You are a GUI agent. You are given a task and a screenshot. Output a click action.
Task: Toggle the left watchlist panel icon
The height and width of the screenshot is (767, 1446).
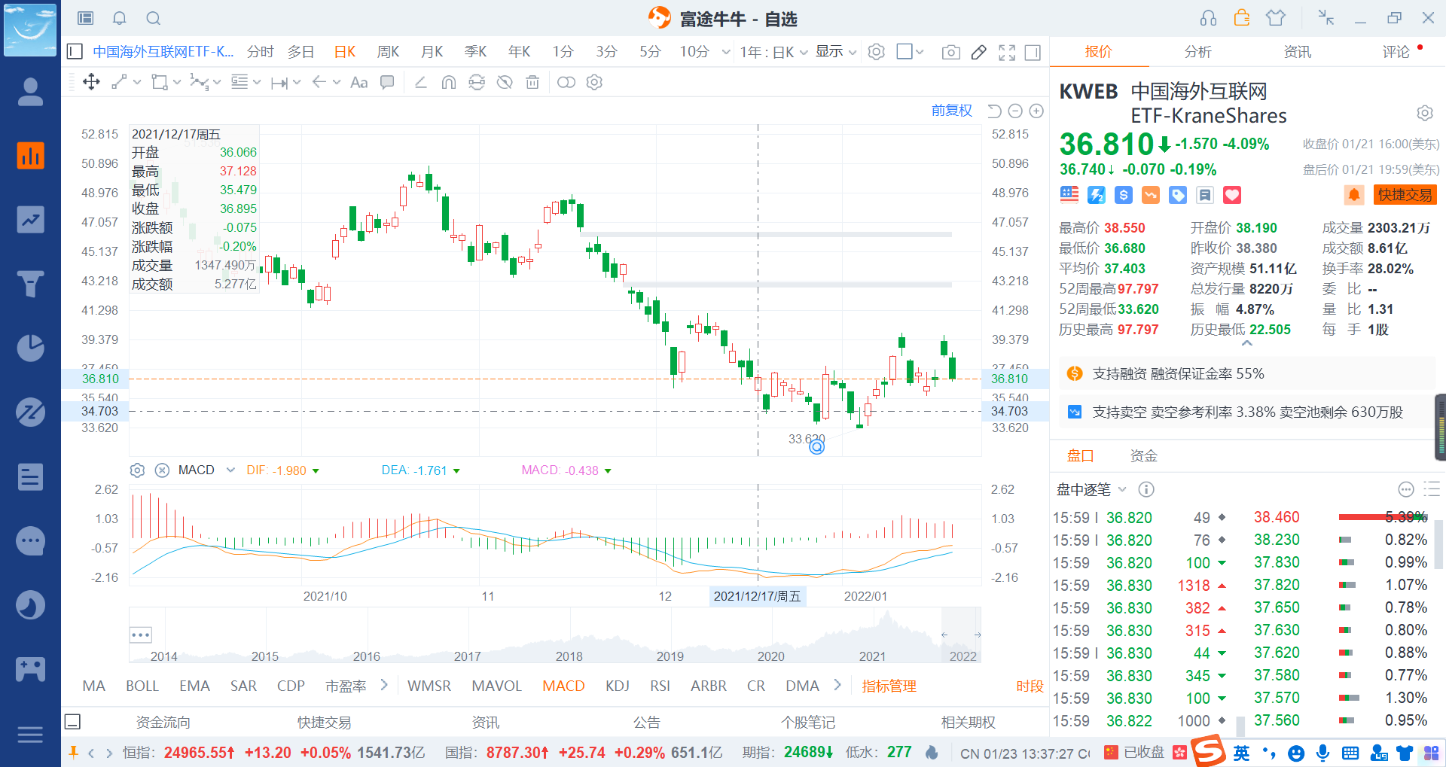(75, 51)
